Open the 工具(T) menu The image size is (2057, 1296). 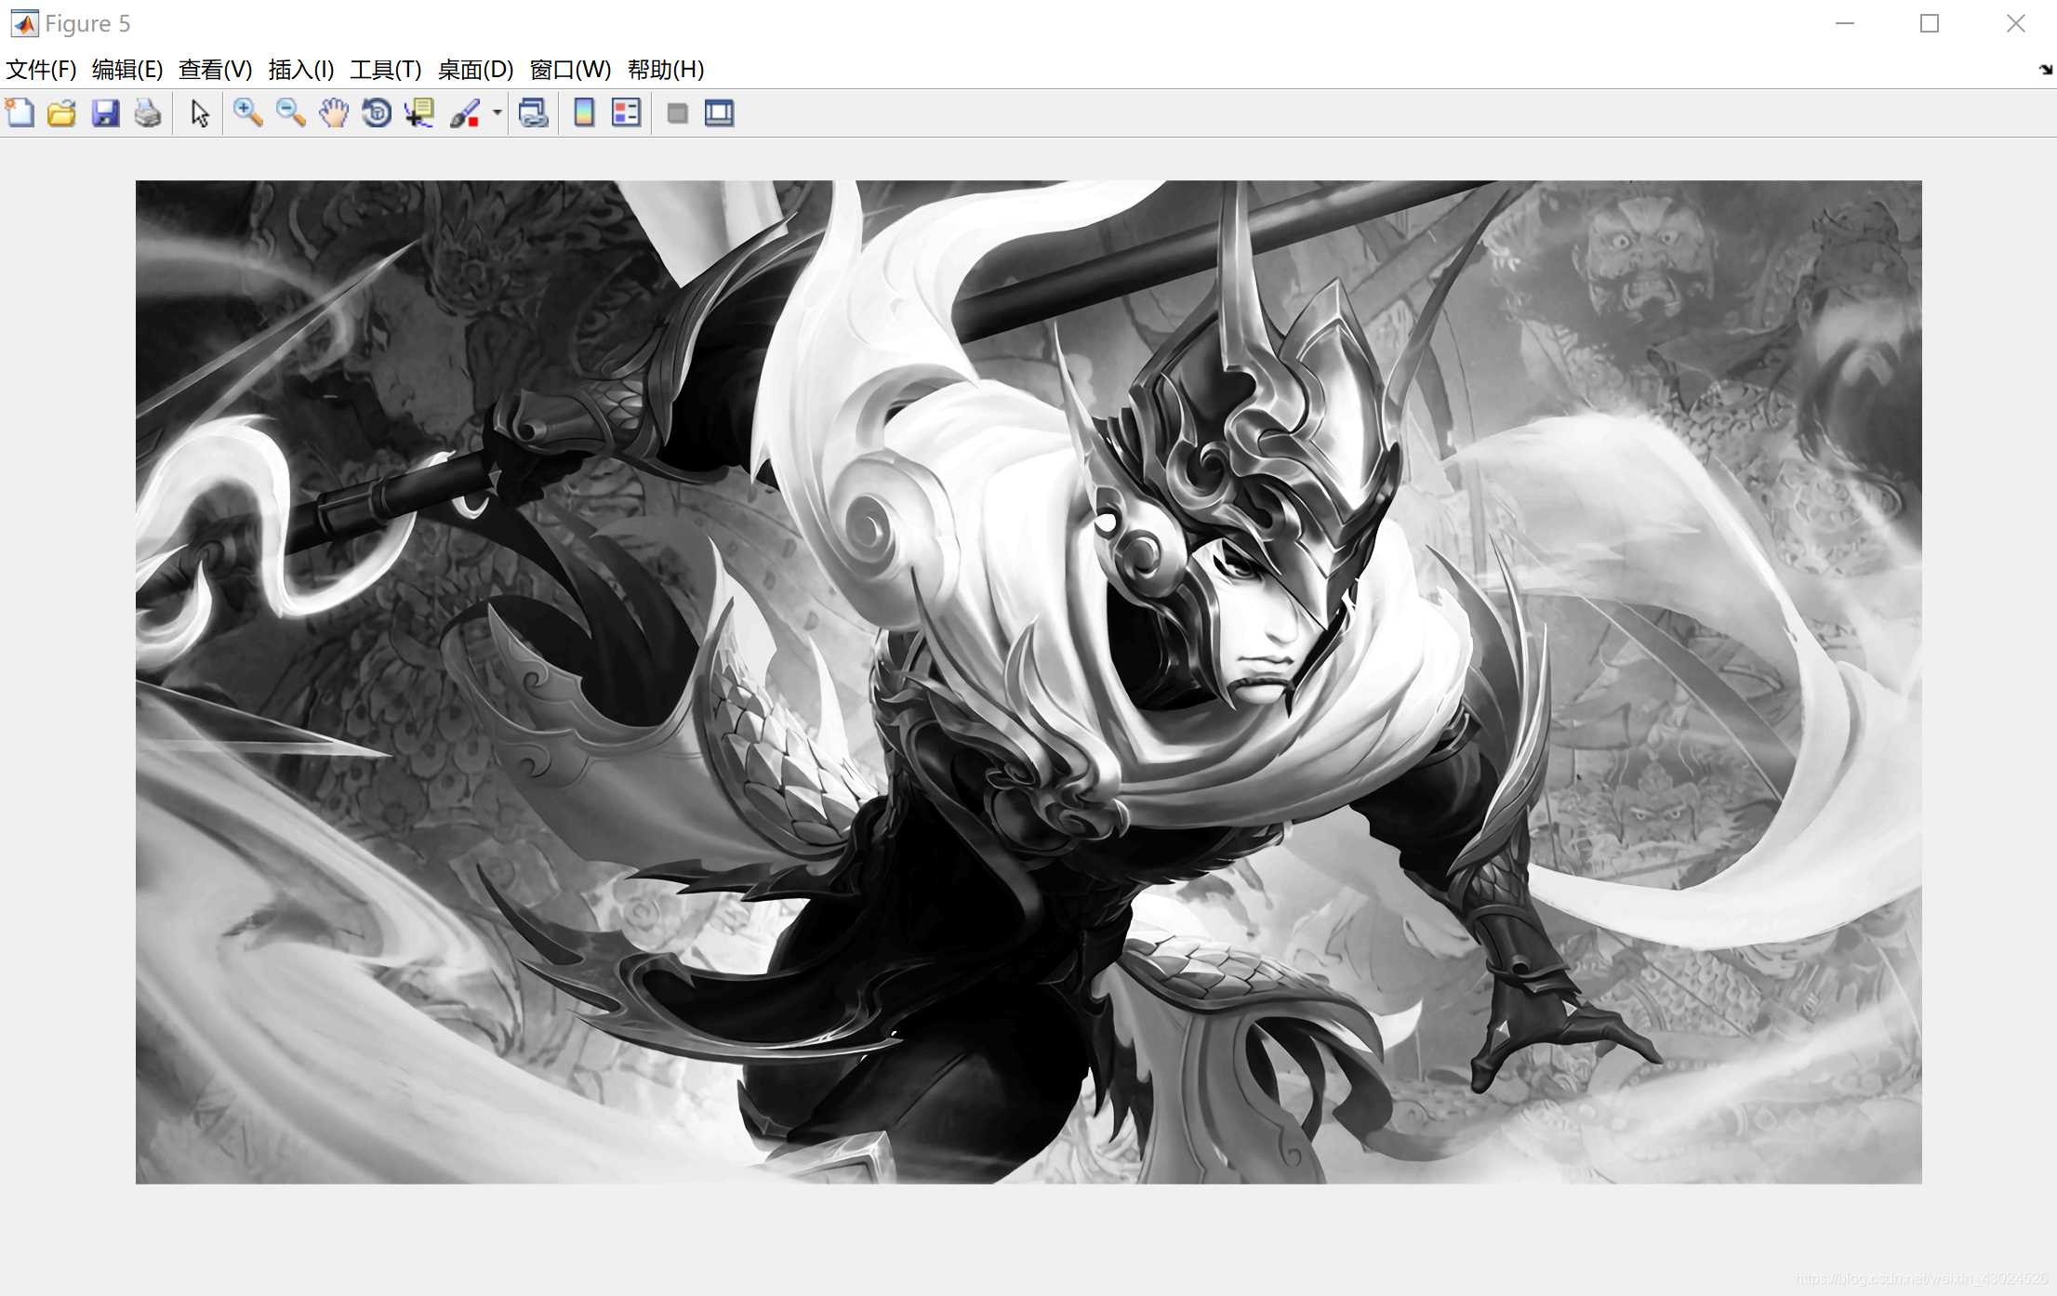click(x=386, y=70)
